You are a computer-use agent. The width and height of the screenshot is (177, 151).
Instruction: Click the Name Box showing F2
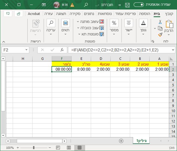point(13,50)
